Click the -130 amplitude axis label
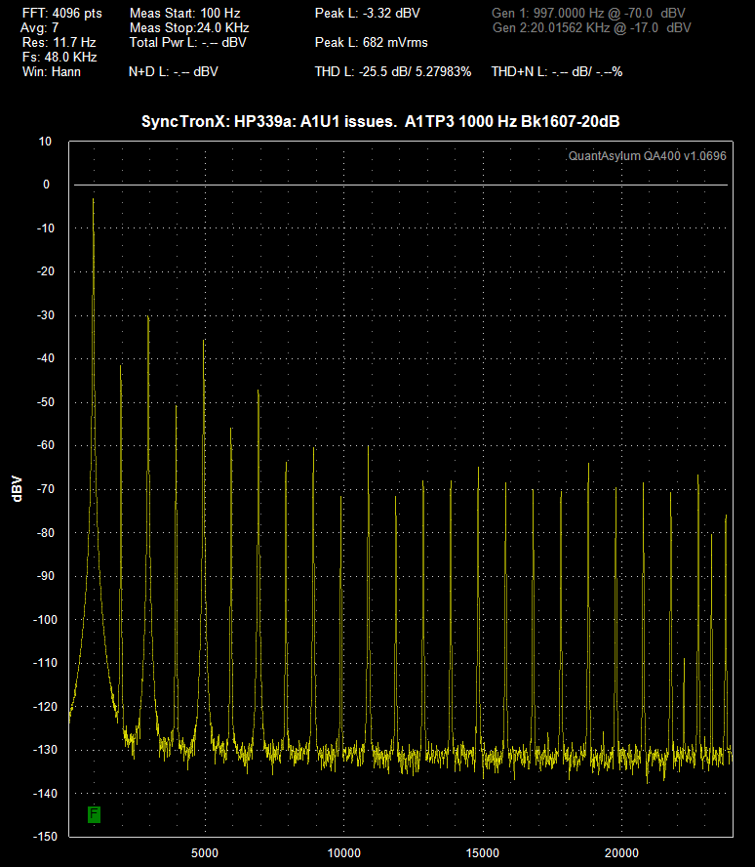The width and height of the screenshot is (755, 867). 45,750
